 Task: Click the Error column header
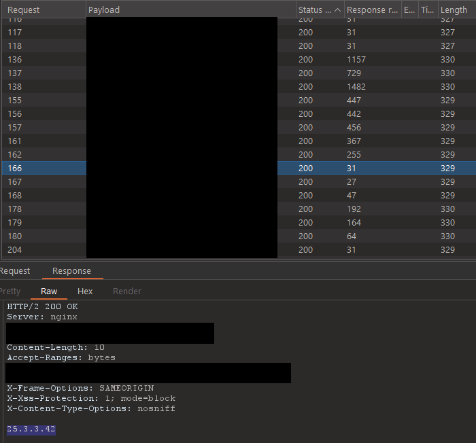[x=409, y=10]
